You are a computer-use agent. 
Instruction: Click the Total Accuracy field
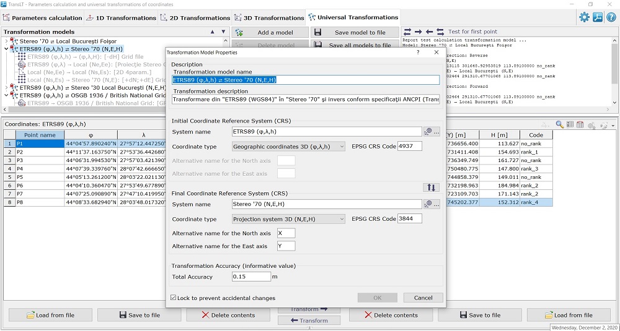(252, 277)
